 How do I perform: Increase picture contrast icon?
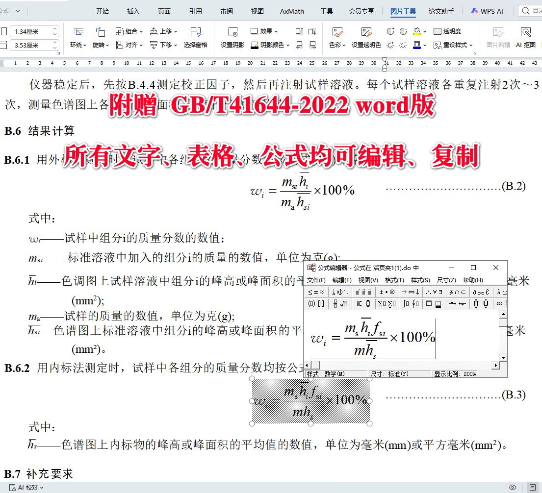click(390, 31)
